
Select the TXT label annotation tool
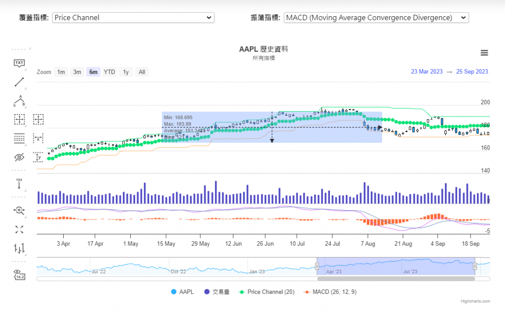(x=19, y=64)
